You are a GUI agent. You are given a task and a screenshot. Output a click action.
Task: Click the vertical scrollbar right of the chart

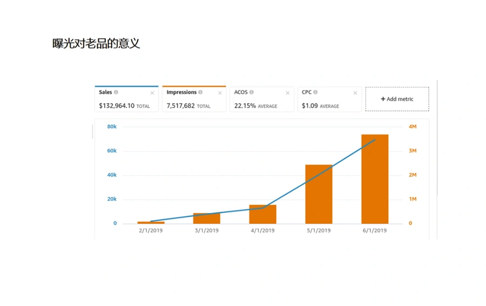click(x=437, y=138)
